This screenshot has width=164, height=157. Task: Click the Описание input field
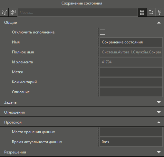tap(131, 92)
